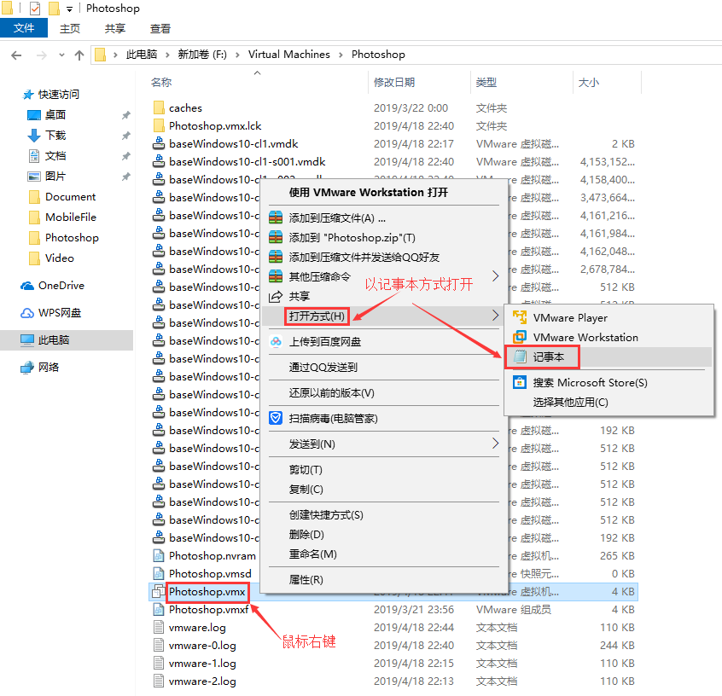Select the Photoshop.vmsd file icon
Image resolution: width=722 pixels, height=696 pixels.
[x=159, y=573]
